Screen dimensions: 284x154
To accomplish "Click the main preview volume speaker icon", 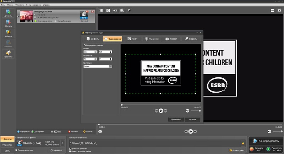I will pyautogui.click(x=269, y=132).
